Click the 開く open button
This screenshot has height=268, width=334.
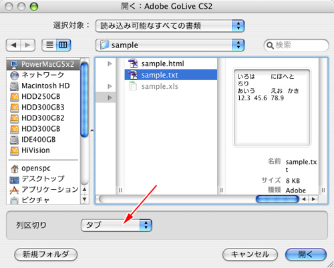(x=306, y=255)
